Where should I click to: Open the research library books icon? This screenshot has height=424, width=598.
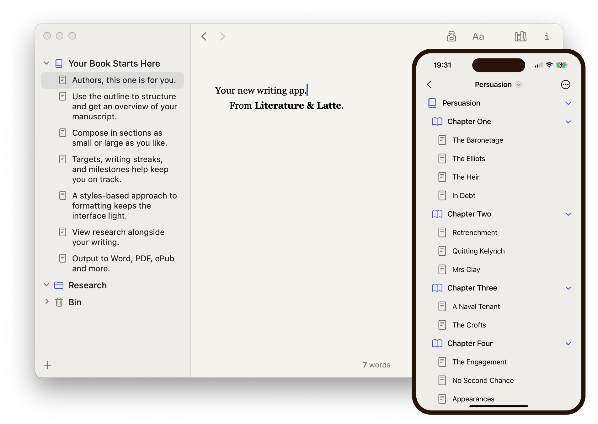(520, 36)
